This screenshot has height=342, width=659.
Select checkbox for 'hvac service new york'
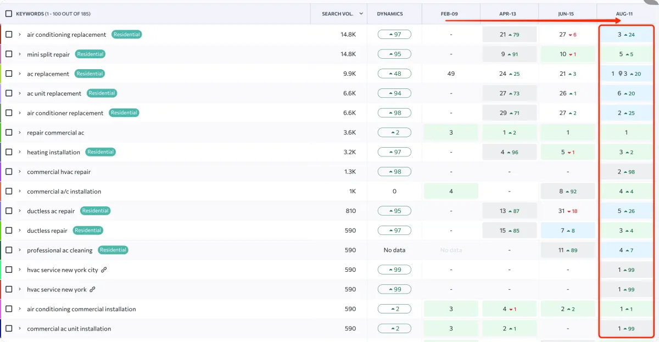[9, 289]
